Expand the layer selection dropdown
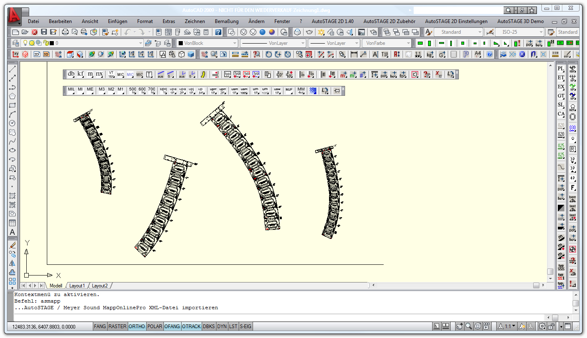The height and width of the screenshot is (338, 587). pos(140,43)
